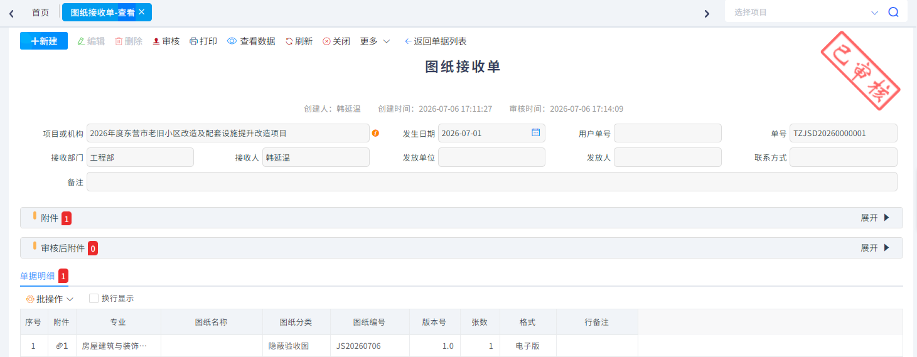Expand the 附件 section
Image resolution: width=917 pixels, height=357 pixels.
875,218
